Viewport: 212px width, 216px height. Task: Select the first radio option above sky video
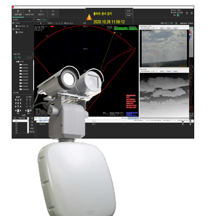point(144,26)
